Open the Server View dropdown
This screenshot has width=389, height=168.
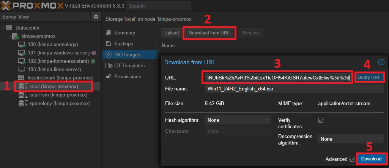click(45, 17)
